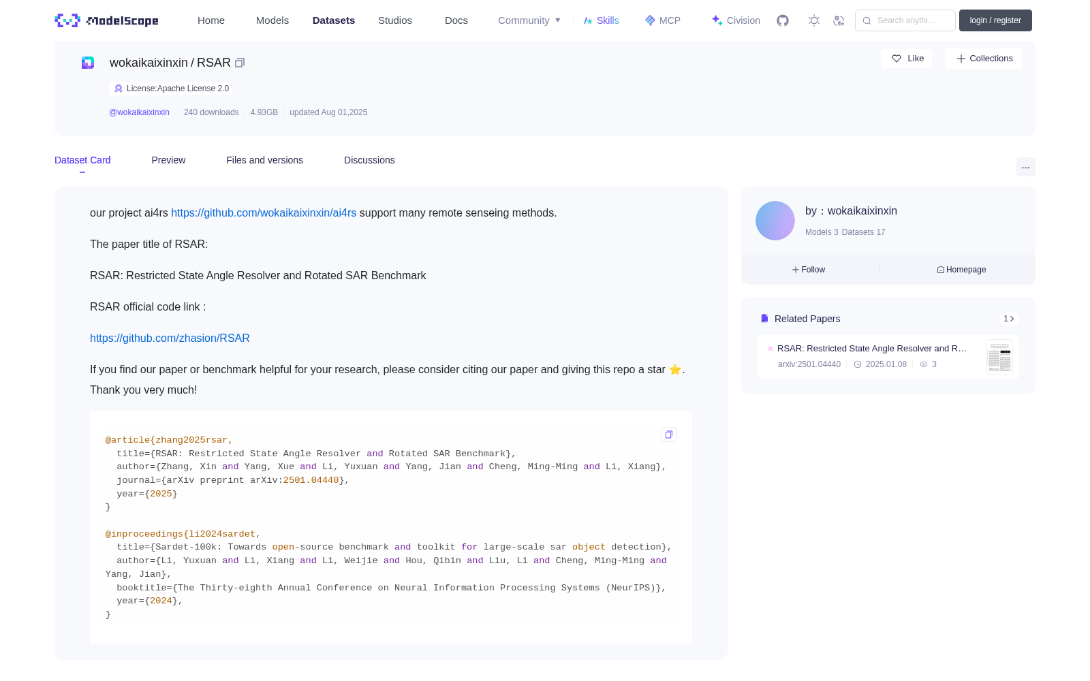Follow the author wokaikaixinxin
Image resolution: width=1090 pixels, height=681 pixels.
point(809,270)
